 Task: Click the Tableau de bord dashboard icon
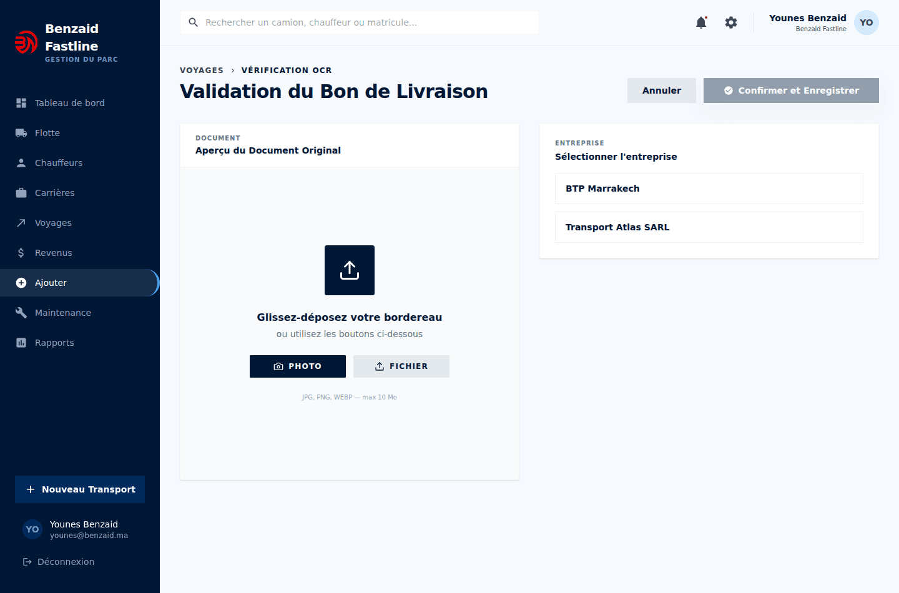pyautogui.click(x=21, y=103)
